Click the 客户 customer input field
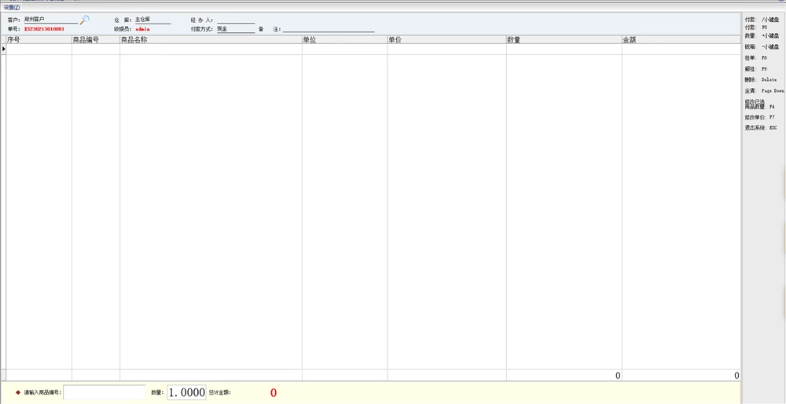786x404 pixels. coord(50,20)
